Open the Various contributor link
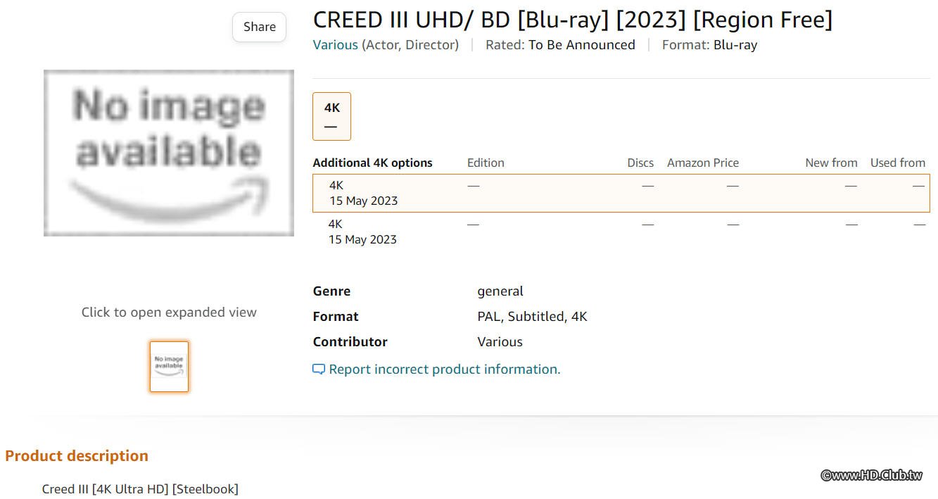The image size is (938, 499). point(335,45)
